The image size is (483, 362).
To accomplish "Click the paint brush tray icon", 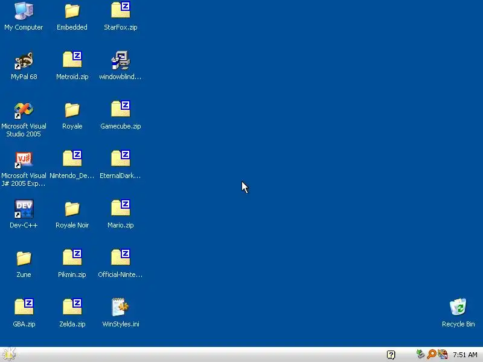I will 443,354.
